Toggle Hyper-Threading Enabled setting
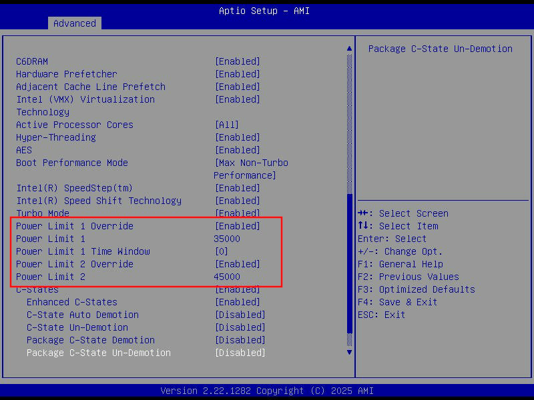534x400 pixels. (x=237, y=137)
